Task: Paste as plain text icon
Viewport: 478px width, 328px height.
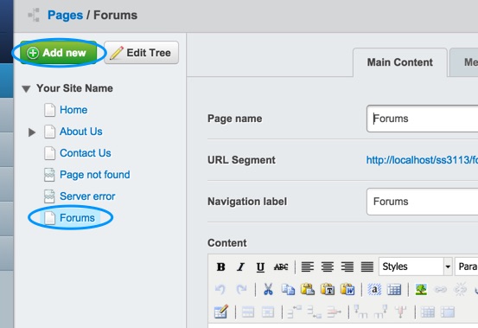Action: tap(328, 289)
